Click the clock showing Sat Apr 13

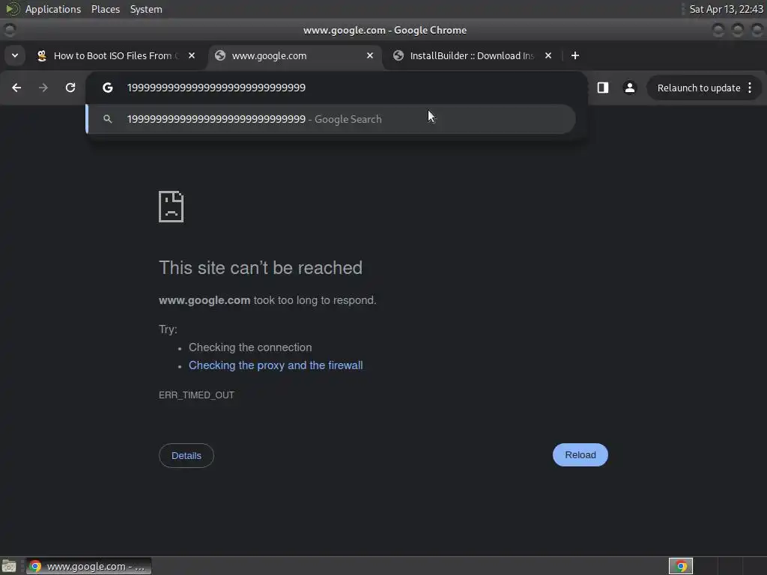coord(726,9)
